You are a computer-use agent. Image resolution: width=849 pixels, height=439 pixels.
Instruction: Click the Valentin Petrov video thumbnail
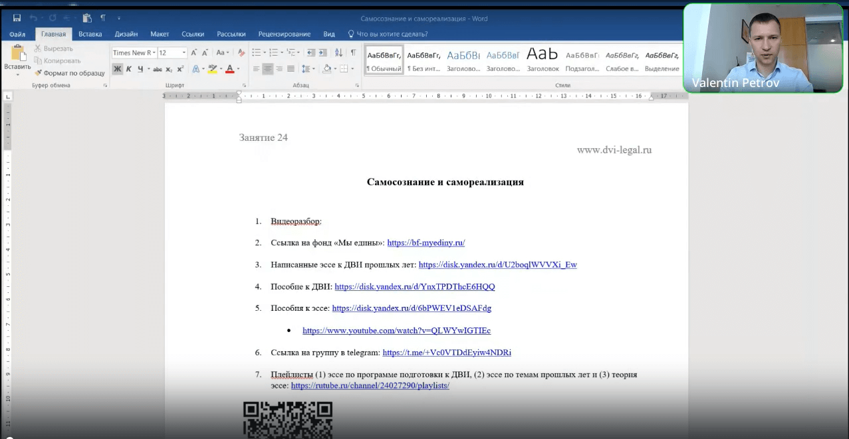pos(763,48)
